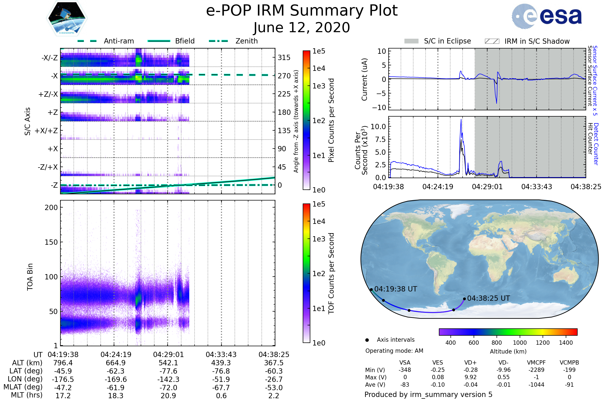Click the Axis intervals black dot legend
Screen dimensions: 604x402
click(367, 340)
